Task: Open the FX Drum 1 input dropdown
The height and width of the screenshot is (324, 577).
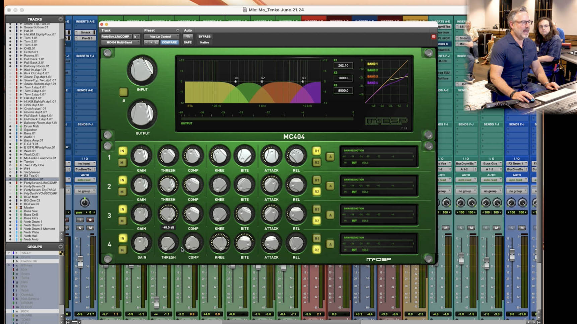Action: click(517, 163)
